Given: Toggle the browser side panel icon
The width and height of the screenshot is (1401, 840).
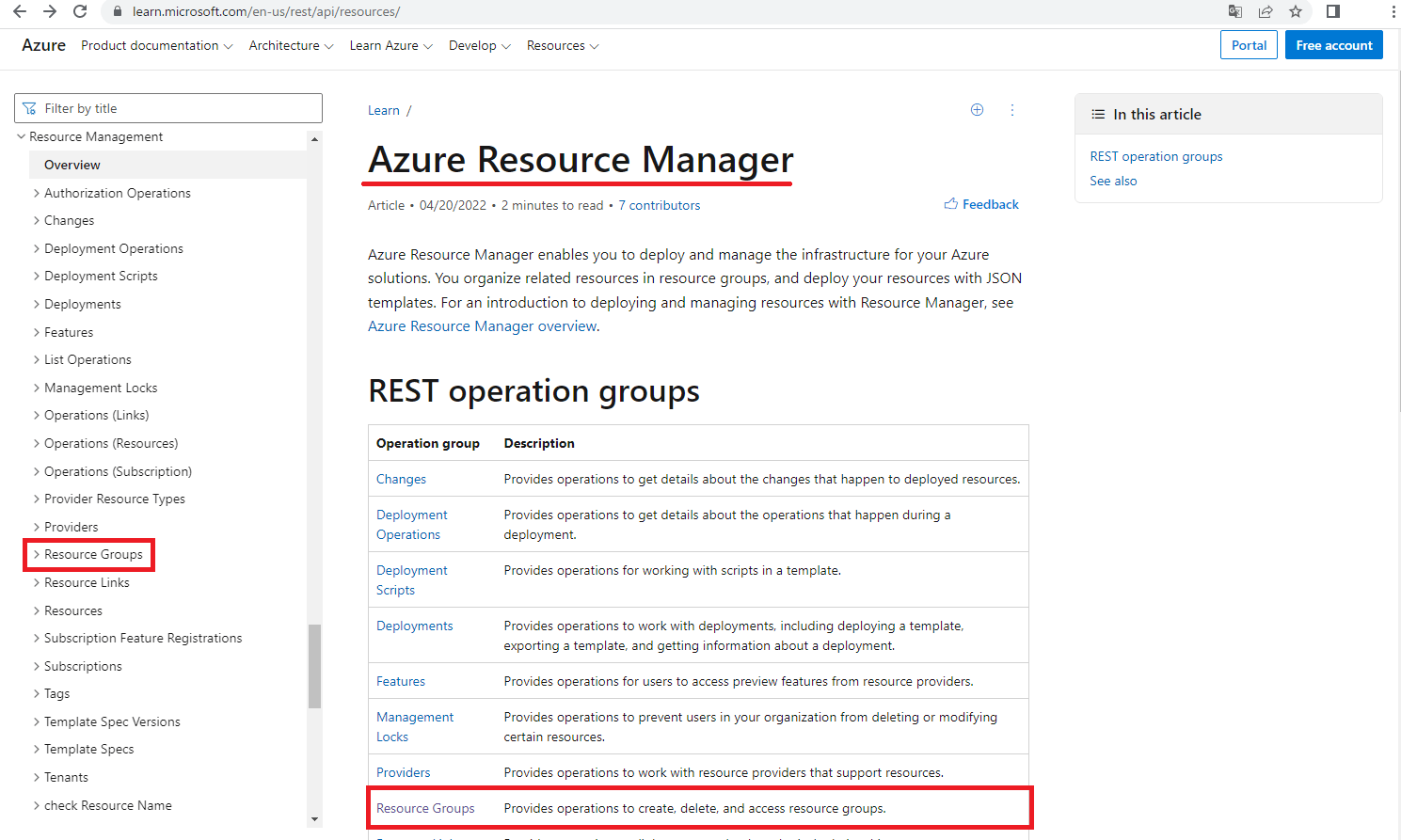Looking at the screenshot, I should tap(1333, 11).
